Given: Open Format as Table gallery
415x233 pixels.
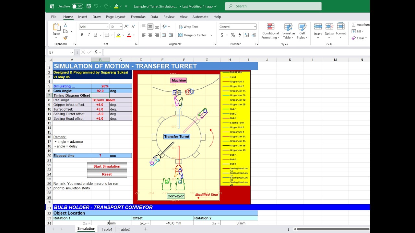Looking at the screenshot, I should tap(288, 31).
